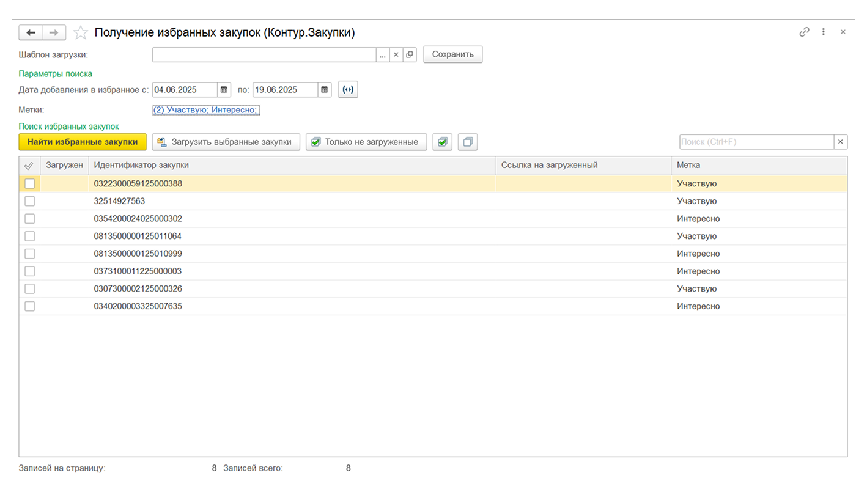Open calendar for the end date field
Image resolution: width=867 pixels, height=495 pixels.
pyautogui.click(x=325, y=90)
